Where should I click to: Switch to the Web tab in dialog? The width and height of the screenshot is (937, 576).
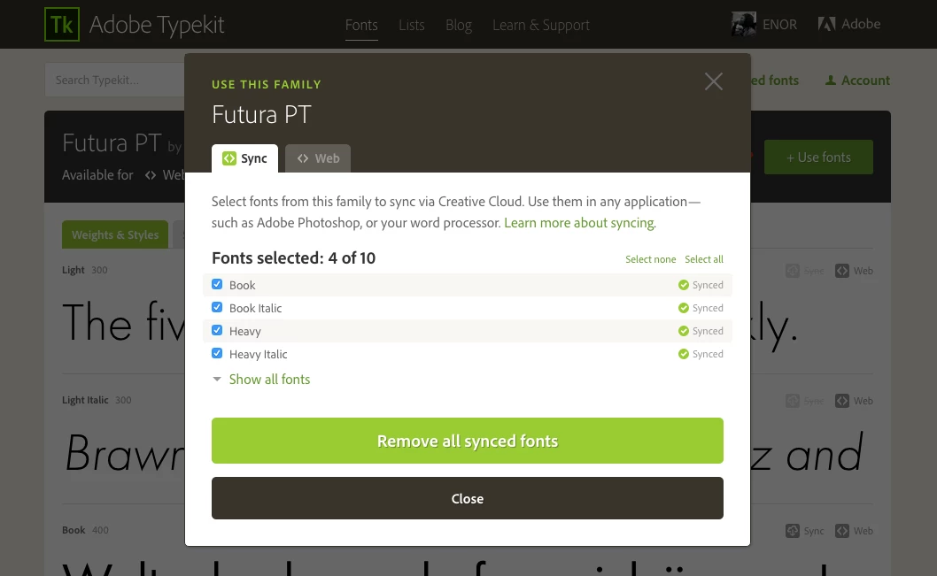pos(318,158)
